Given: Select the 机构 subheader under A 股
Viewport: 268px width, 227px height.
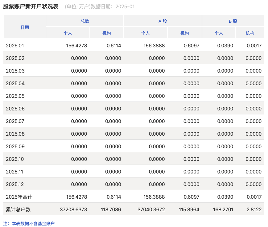Looking at the screenshot, I should (x=184, y=33).
